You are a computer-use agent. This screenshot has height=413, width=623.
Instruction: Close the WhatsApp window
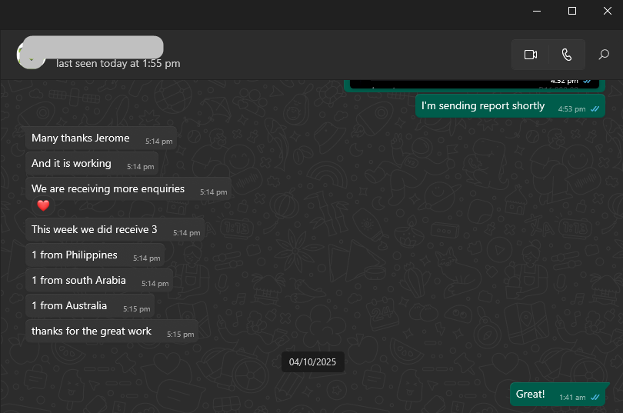click(608, 11)
